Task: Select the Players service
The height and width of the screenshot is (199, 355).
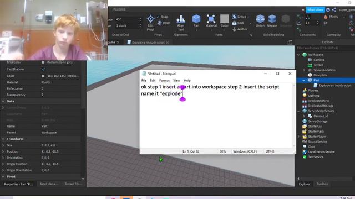Action: [x=313, y=91]
